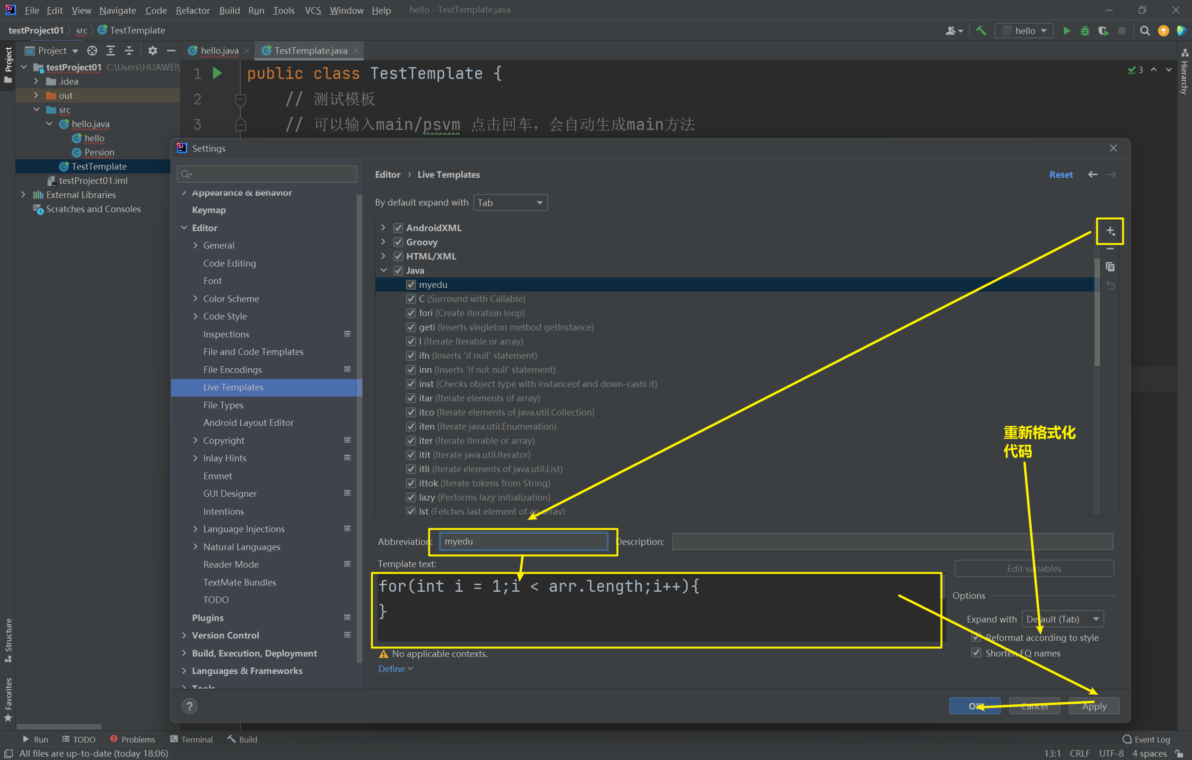Click the add template plus icon

(1109, 231)
